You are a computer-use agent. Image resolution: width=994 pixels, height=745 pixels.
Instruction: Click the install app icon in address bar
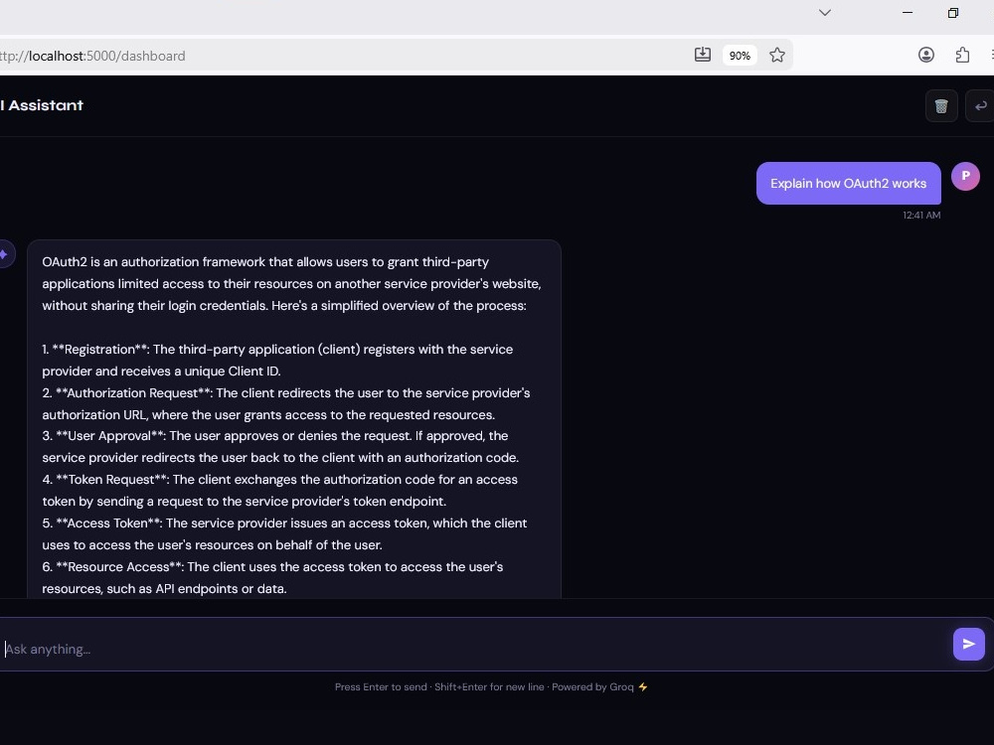(x=703, y=55)
